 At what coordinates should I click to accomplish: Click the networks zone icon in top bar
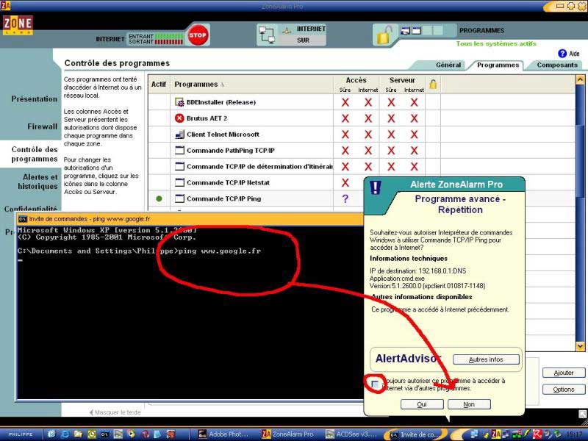point(269,35)
